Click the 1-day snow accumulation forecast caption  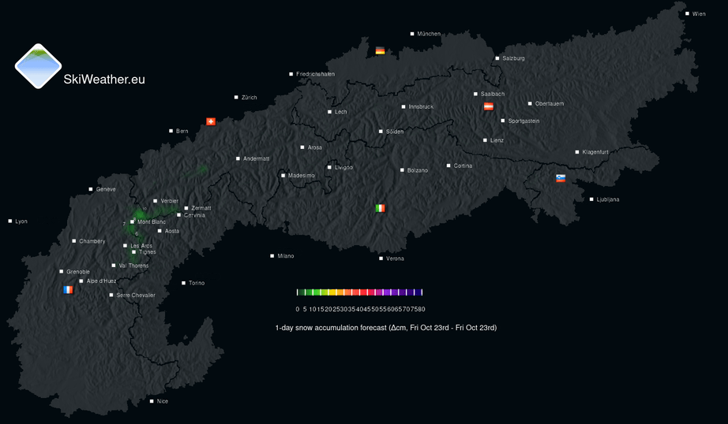(386, 328)
